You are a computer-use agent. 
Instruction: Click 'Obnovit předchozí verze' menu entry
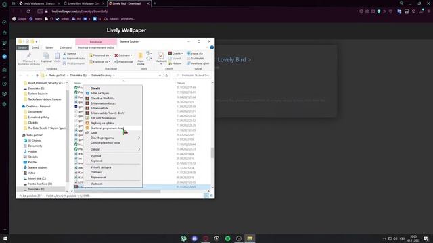pyautogui.click(x=106, y=143)
